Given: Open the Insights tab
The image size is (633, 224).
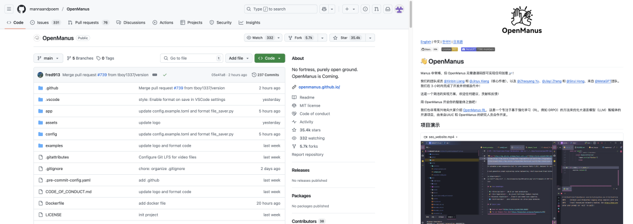Looking at the screenshot, I should point(250,23).
